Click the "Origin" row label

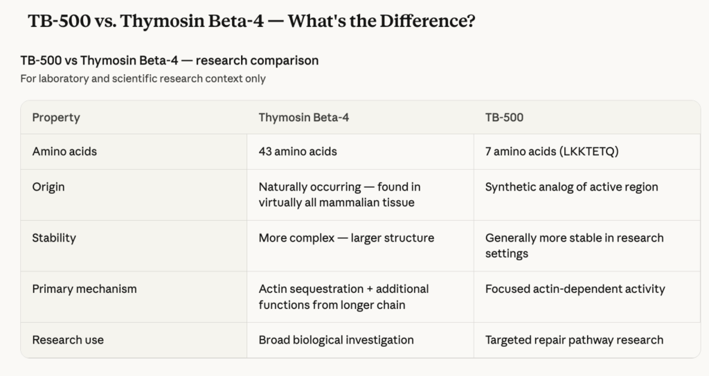click(x=49, y=187)
